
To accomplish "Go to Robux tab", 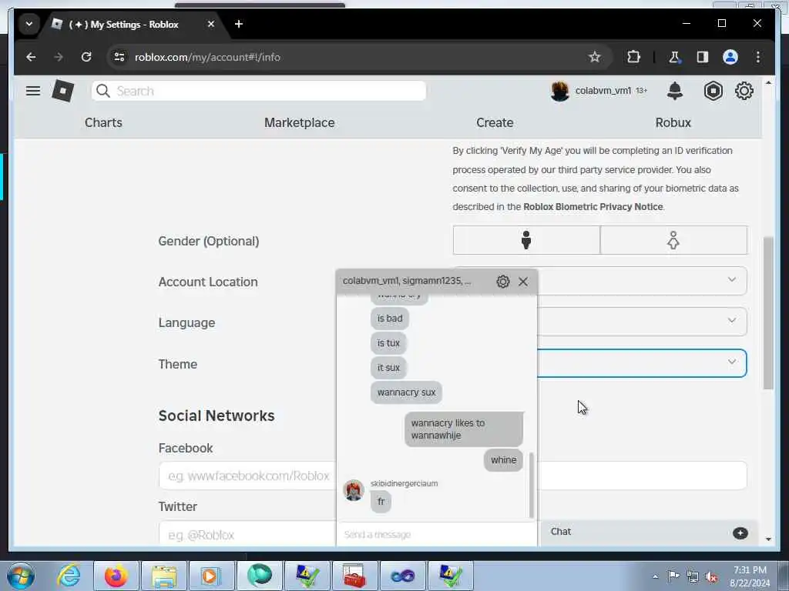I will (673, 122).
